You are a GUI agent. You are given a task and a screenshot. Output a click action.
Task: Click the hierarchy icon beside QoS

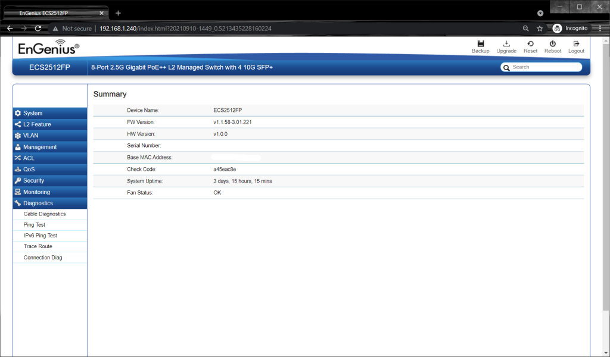(x=18, y=170)
